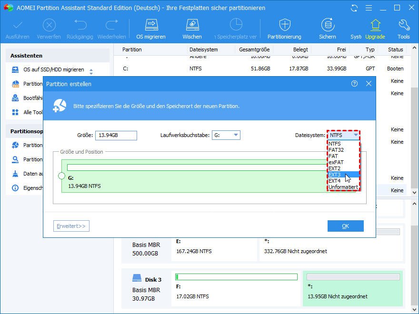This screenshot has width=419, height=314.
Task: Select Unformatiert from file system list
Action: click(344, 187)
